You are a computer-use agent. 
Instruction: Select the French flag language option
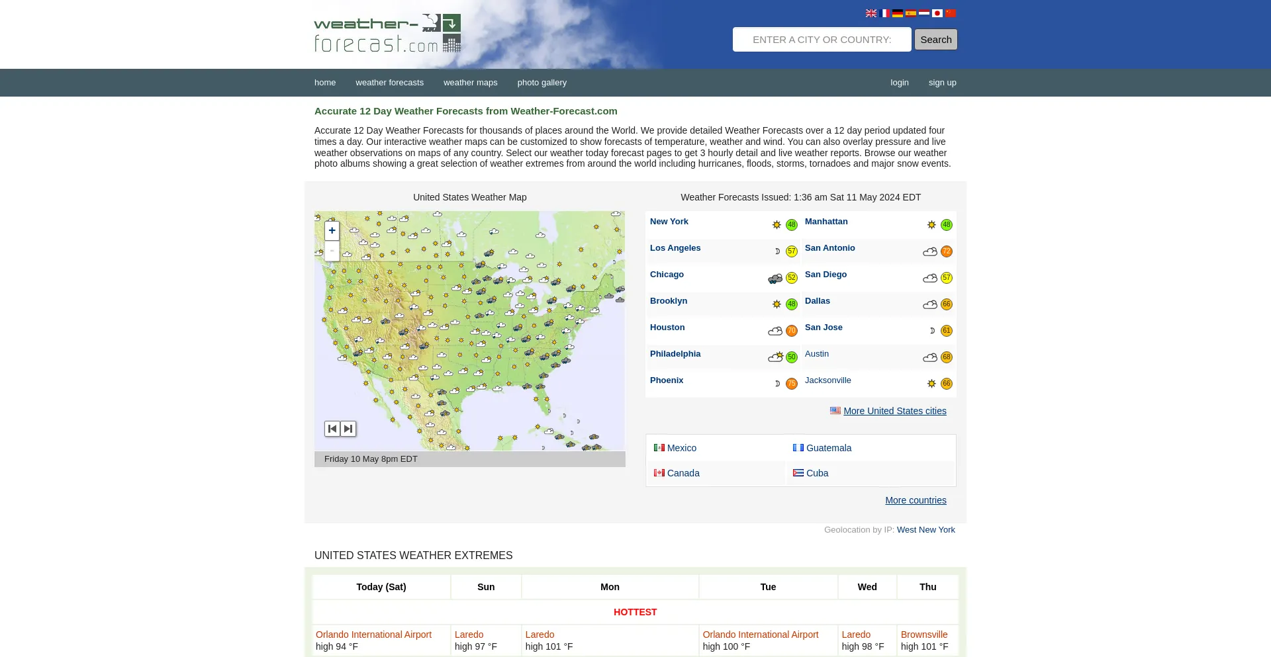[884, 13]
